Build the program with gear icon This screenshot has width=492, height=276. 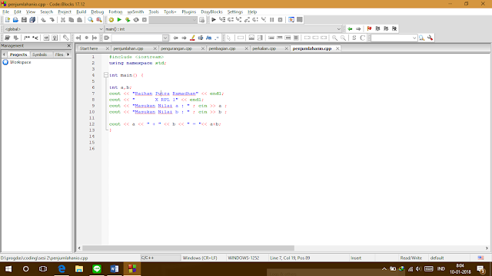tap(111, 20)
